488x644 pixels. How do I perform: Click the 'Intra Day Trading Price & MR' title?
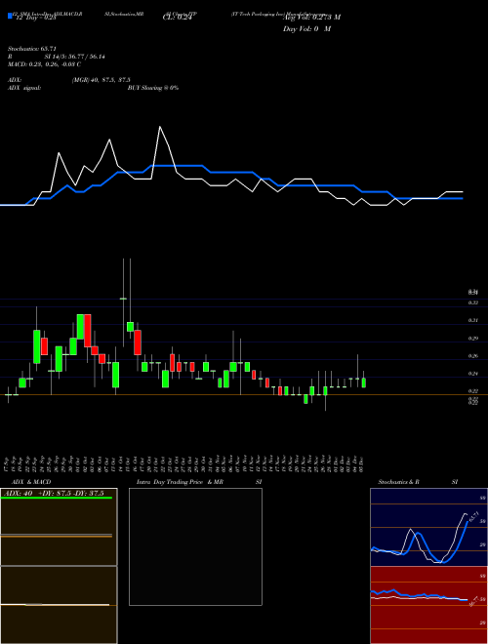(181, 482)
